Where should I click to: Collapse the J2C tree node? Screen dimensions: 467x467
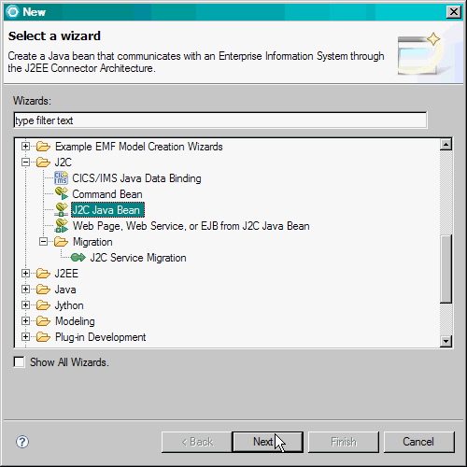pyautogui.click(x=26, y=163)
